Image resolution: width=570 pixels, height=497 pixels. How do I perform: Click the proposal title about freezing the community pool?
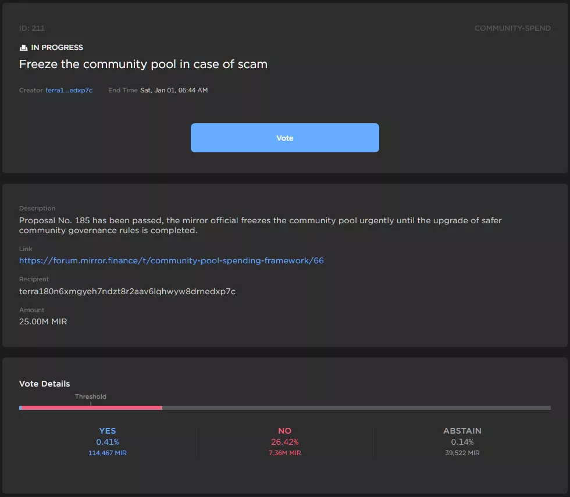(143, 65)
